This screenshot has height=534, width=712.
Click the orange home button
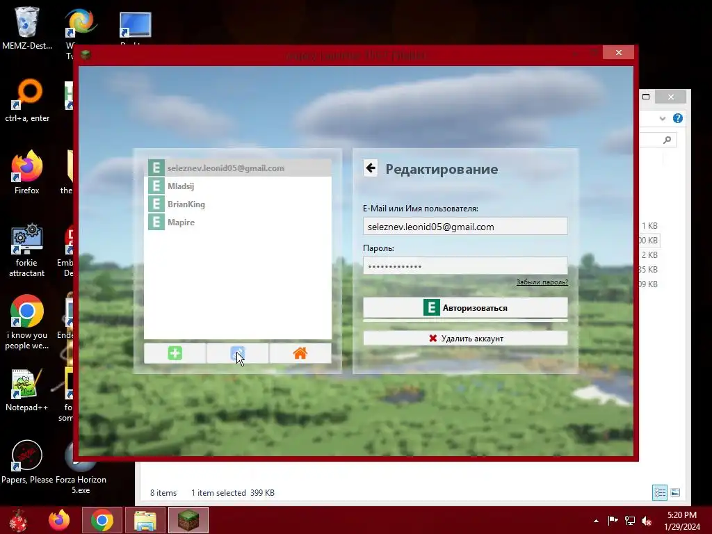(300, 353)
